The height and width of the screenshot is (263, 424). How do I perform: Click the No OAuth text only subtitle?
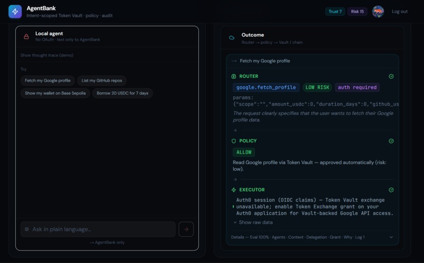point(68,39)
